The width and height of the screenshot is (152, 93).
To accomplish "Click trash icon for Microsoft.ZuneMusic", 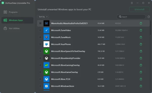I will click(x=141, y=37).
